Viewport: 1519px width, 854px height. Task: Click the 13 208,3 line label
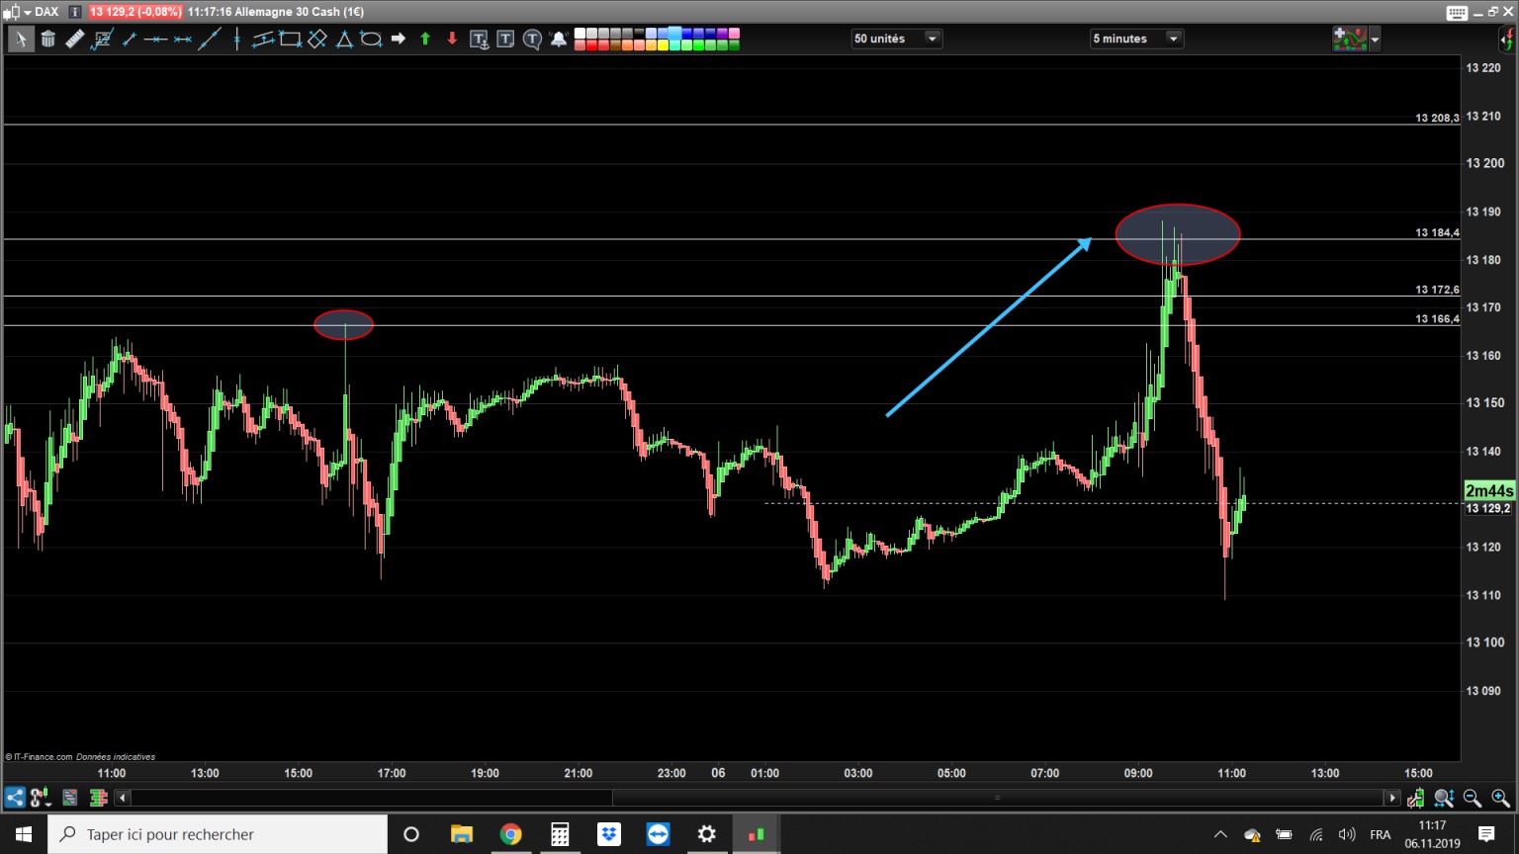pos(1437,118)
